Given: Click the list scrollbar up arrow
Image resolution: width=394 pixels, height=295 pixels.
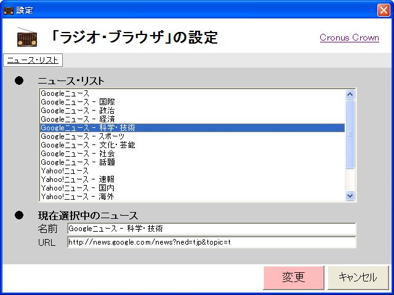Looking at the screenshot, I should coord(350,94).
